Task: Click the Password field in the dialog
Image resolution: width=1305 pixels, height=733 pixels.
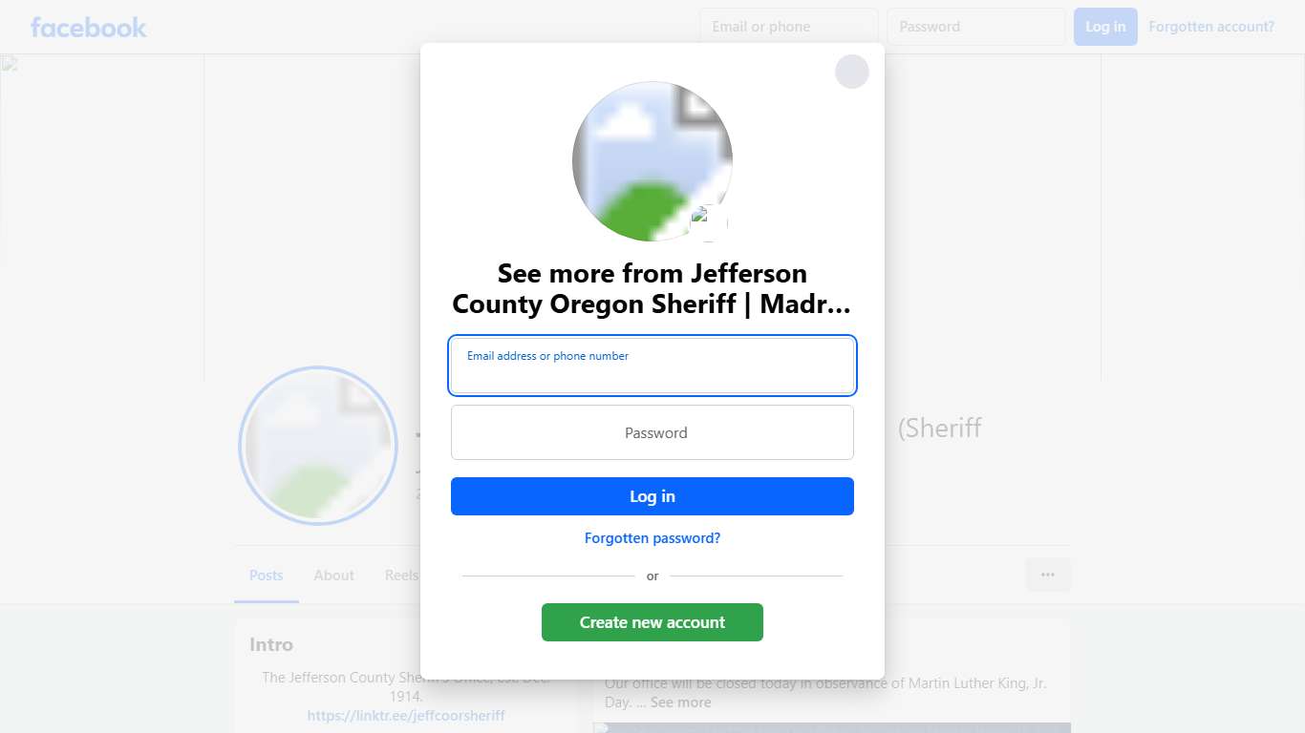Action: [652, 432]
